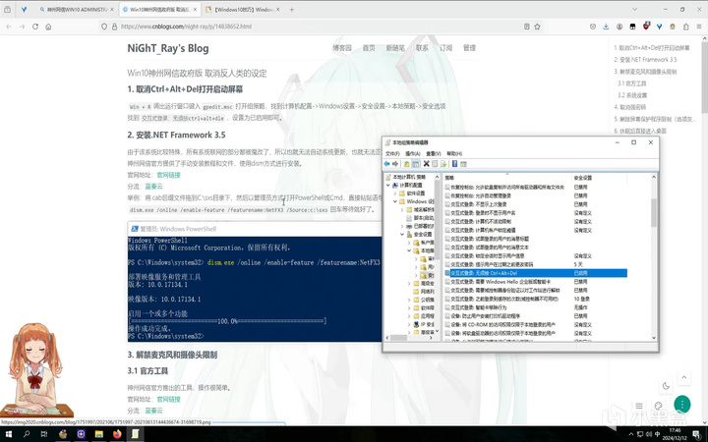Sort by the 策略 column header

coord(507,178)
